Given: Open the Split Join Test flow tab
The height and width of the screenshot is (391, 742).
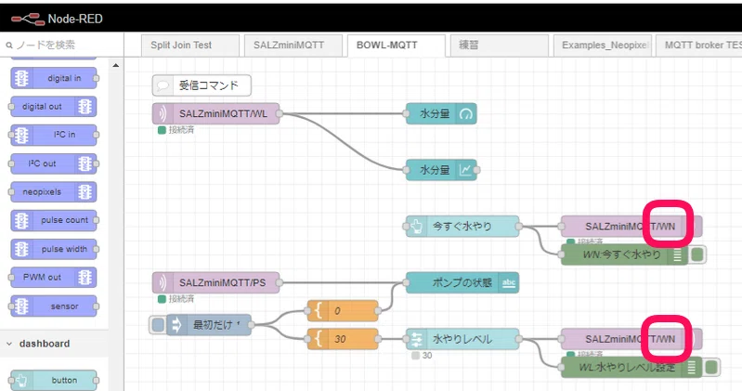Looking at the screenshot, I should (190, 46).
